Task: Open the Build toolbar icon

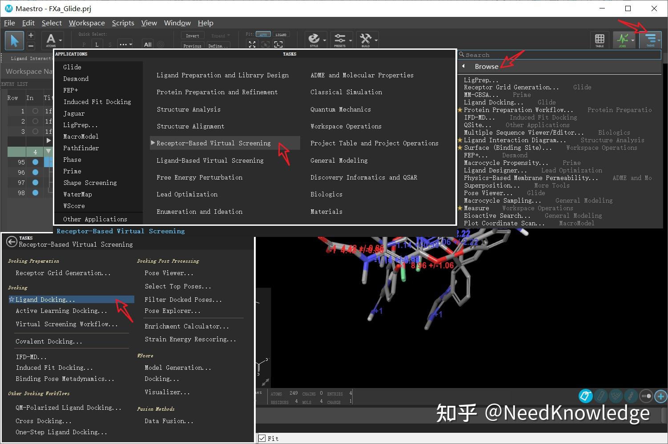Action: tap(367, 40)
